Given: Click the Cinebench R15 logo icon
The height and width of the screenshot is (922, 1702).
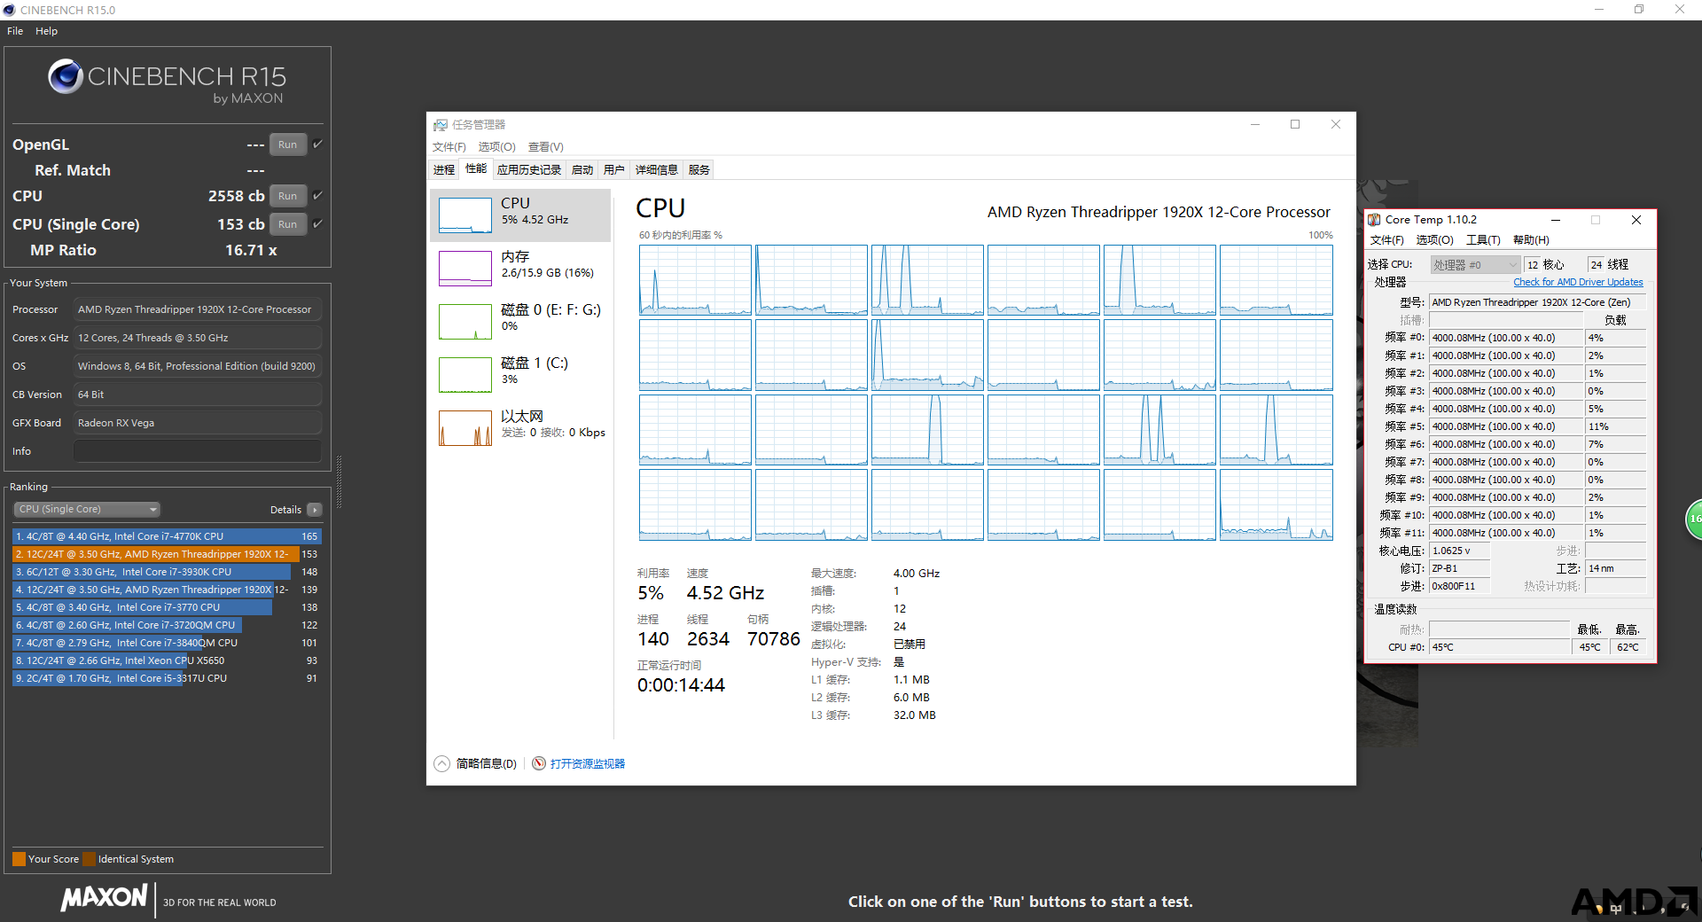Looking at the screenshot, I should 66,77.
